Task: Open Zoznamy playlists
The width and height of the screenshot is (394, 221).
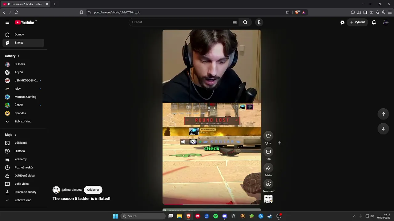Action: (23, 159)
